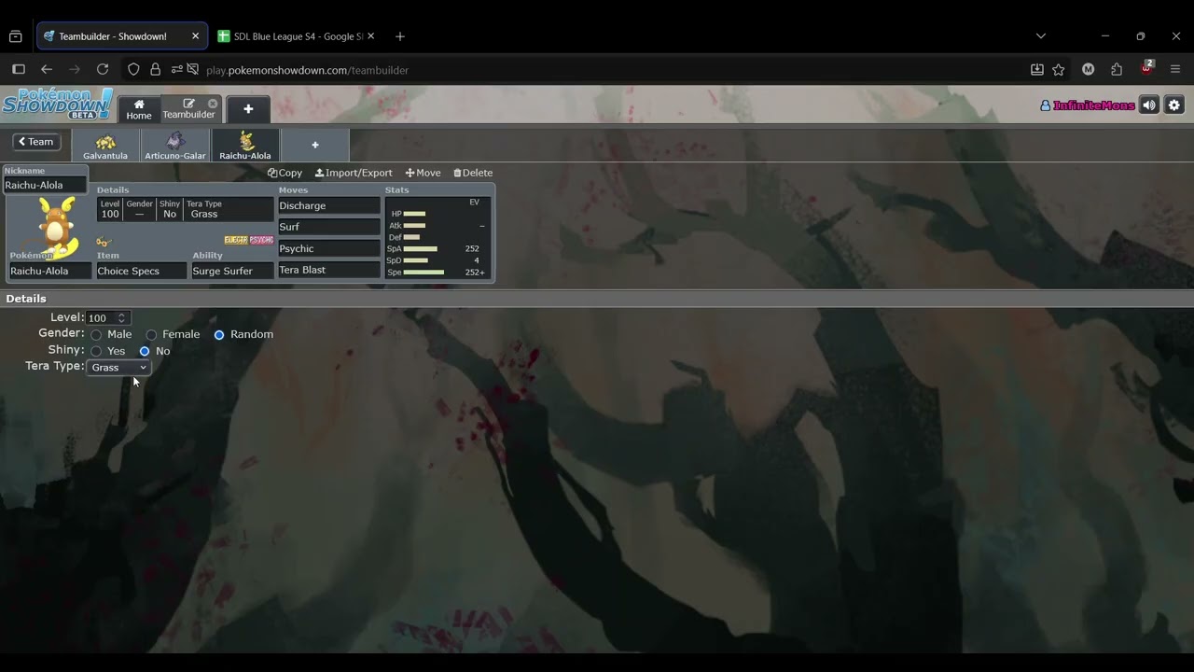Delete the Raichu-Alola set
1194x672 pixels.
(x=473, y=173)
